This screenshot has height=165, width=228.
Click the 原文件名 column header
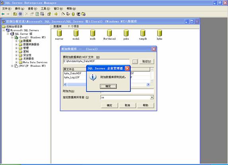[75, 69]
